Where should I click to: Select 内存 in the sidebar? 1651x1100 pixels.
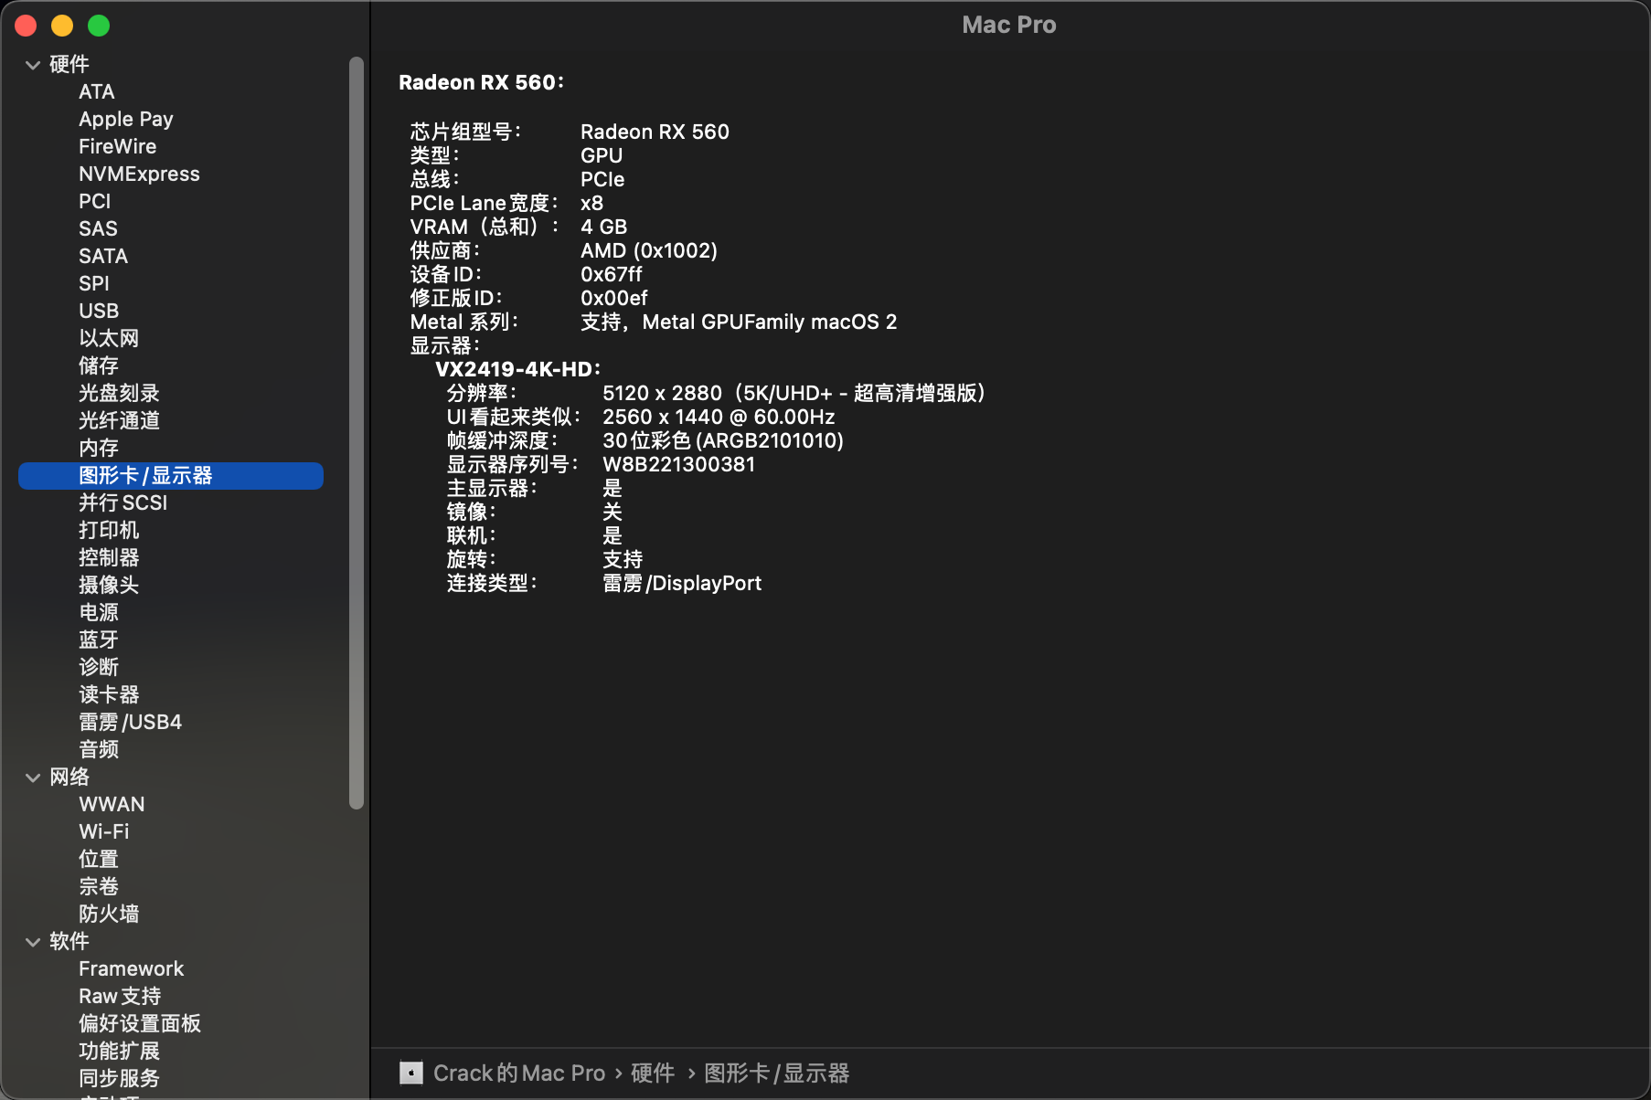(x=99, y=448)
